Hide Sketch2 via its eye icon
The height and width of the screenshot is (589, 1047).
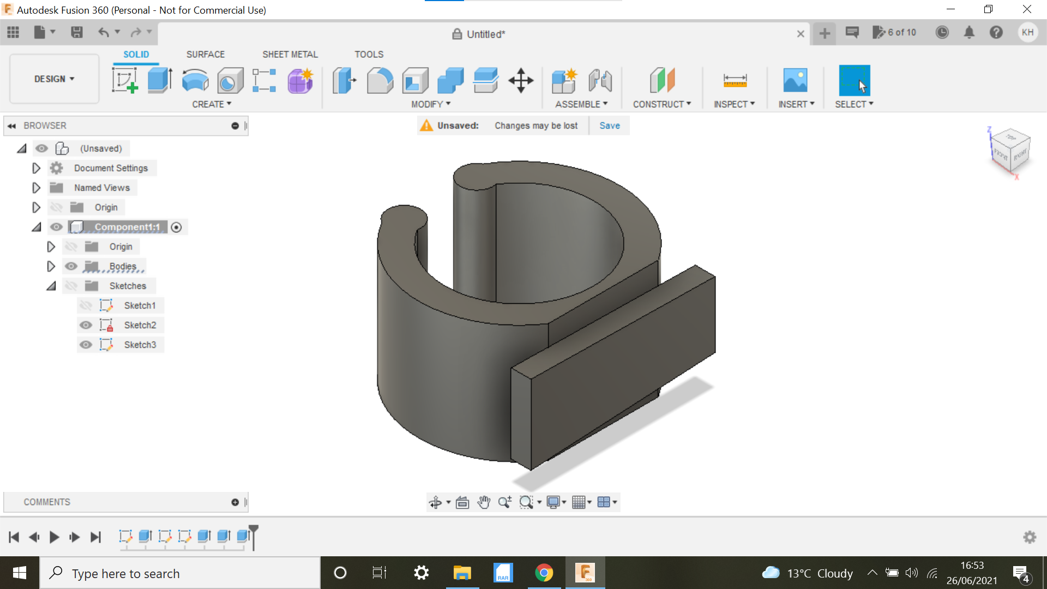point(86,325)
